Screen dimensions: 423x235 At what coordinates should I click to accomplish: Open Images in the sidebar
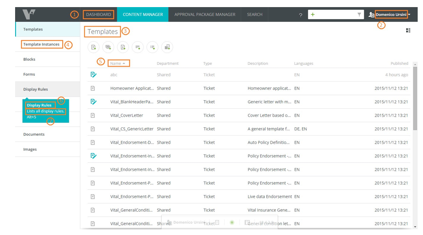48,149
